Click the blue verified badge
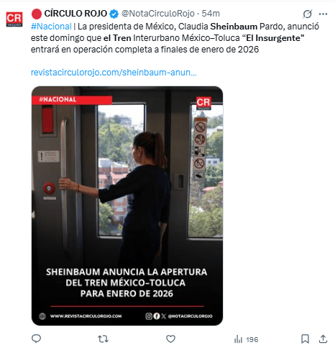The width and height of the screenshot is (335, 350). coord(114,14)
